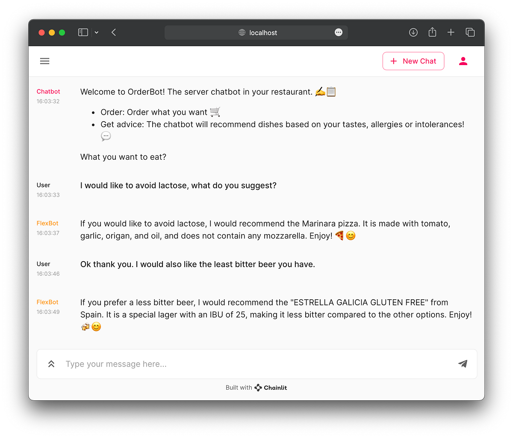This screenshot has height=438, width=513.
Task: Start a New Chat
Action: (x=413, y=61)
